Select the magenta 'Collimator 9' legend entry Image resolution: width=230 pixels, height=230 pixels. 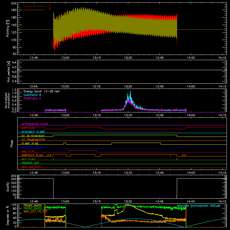click(x=32, y=98)
